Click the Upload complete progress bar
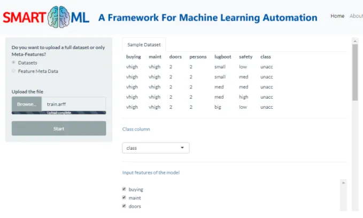 (59, 112)
